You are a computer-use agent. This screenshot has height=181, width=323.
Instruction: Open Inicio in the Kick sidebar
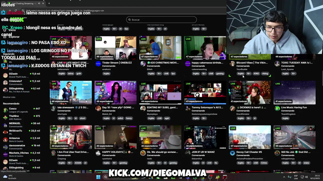tap(12, 30)
